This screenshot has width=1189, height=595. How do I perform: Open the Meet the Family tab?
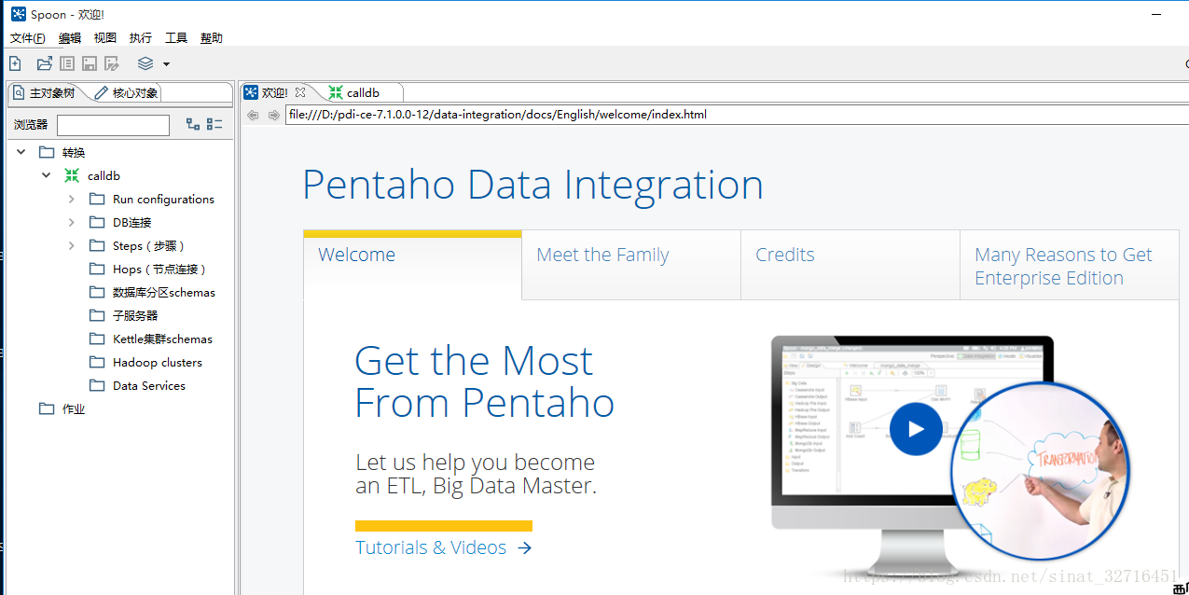pos(631,266)
